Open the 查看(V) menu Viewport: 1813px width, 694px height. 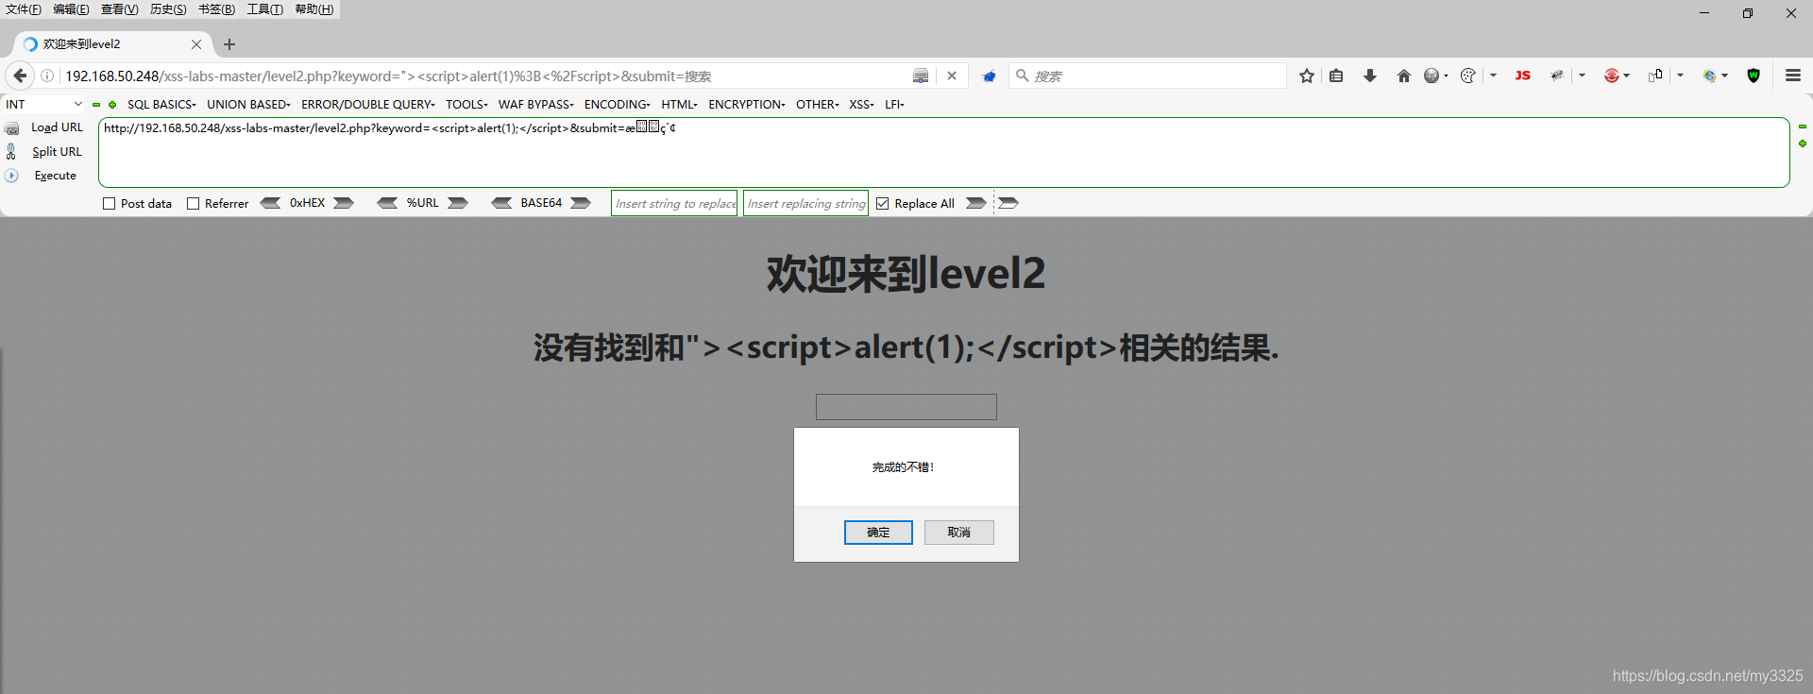[120, 9]
